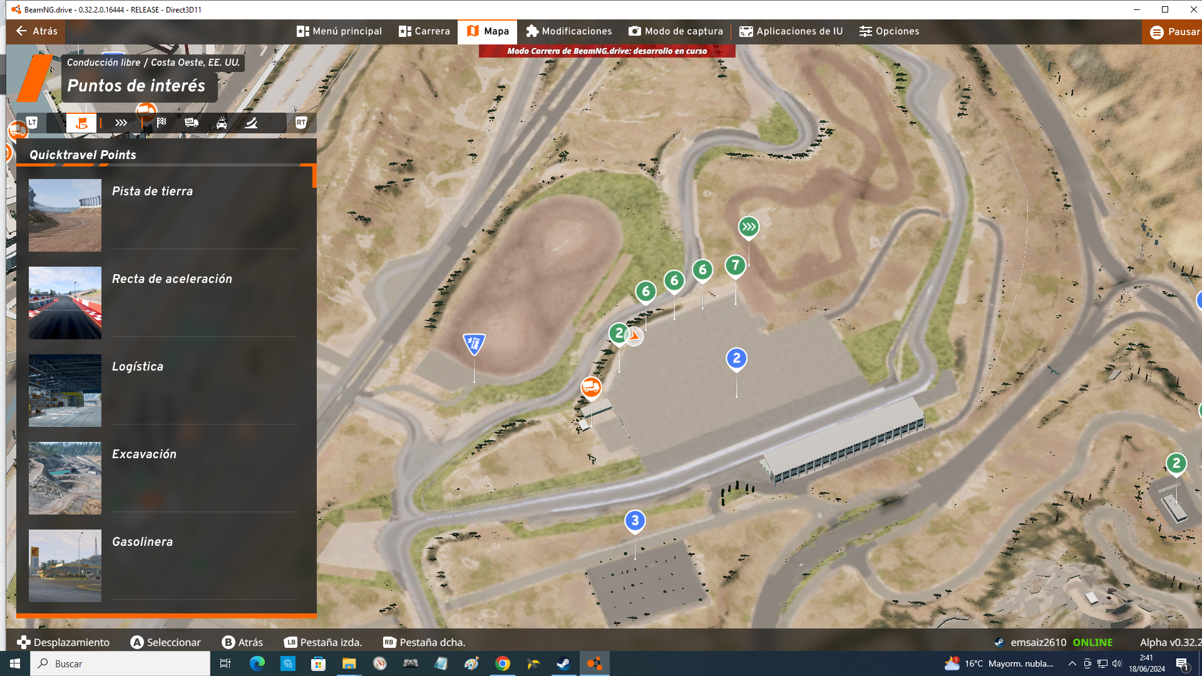Switch to the Carrera tab
Viewport: 1202px width, 676px height.
pyautogui.click(x=424, y=31)
